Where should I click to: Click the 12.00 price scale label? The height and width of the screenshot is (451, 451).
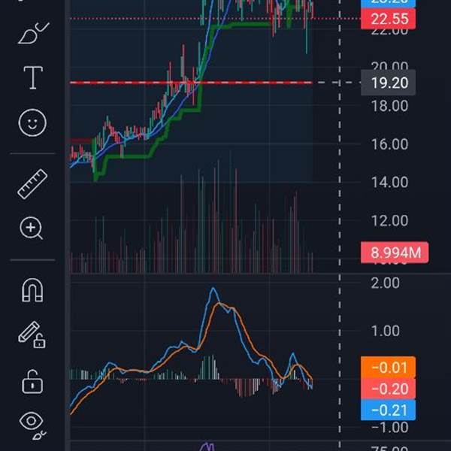(389, 220)
